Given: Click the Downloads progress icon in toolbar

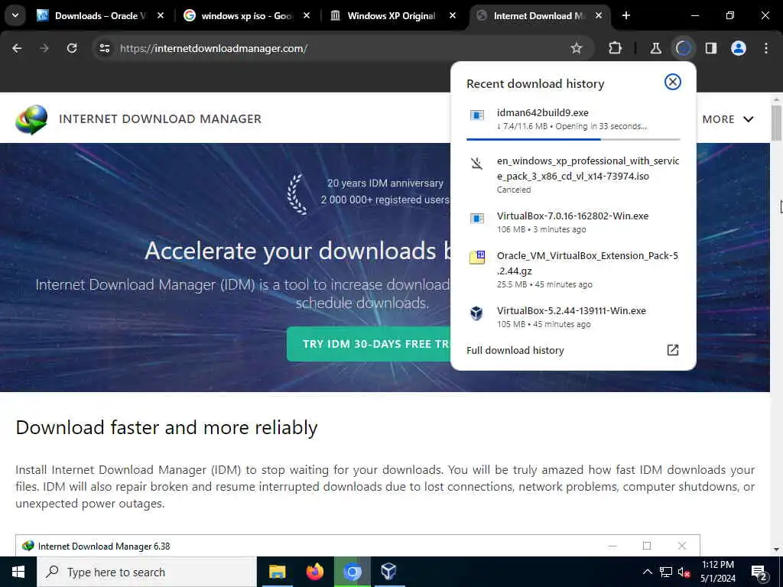Looking at the screenshot, I should coord(683,48).
